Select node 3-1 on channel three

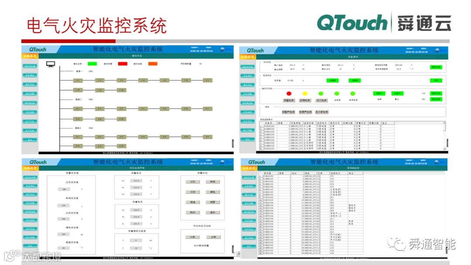pos(78,137)
